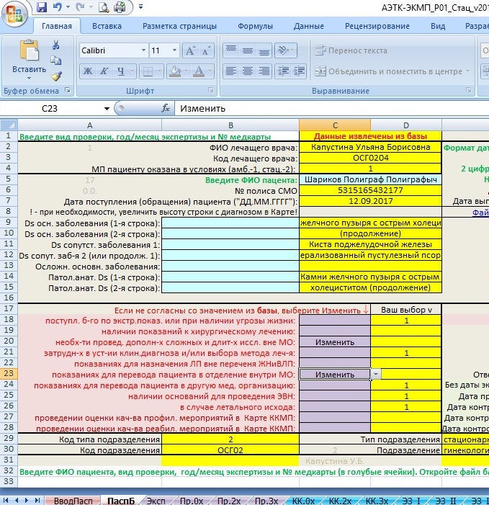Image resolution: width=489 pixels, height=505 pixels.
Task: Decrease font size with small A
Action: (x=206, y=50)
